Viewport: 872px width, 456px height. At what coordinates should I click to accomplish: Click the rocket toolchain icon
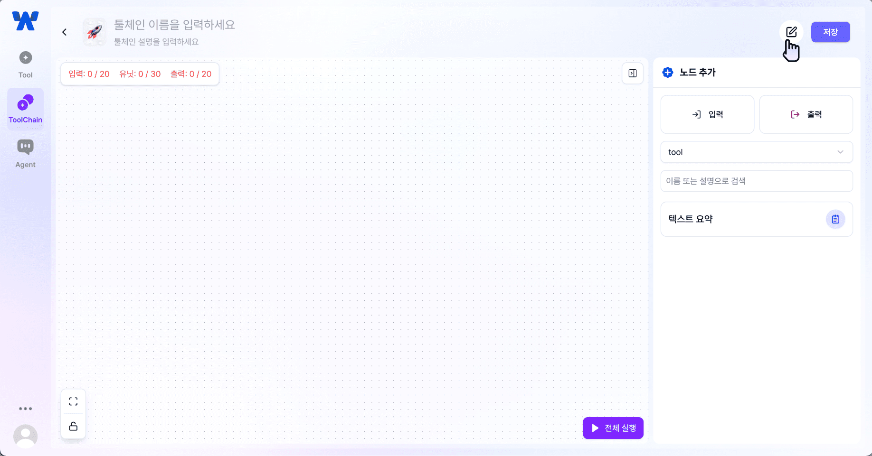coord(95,32)
